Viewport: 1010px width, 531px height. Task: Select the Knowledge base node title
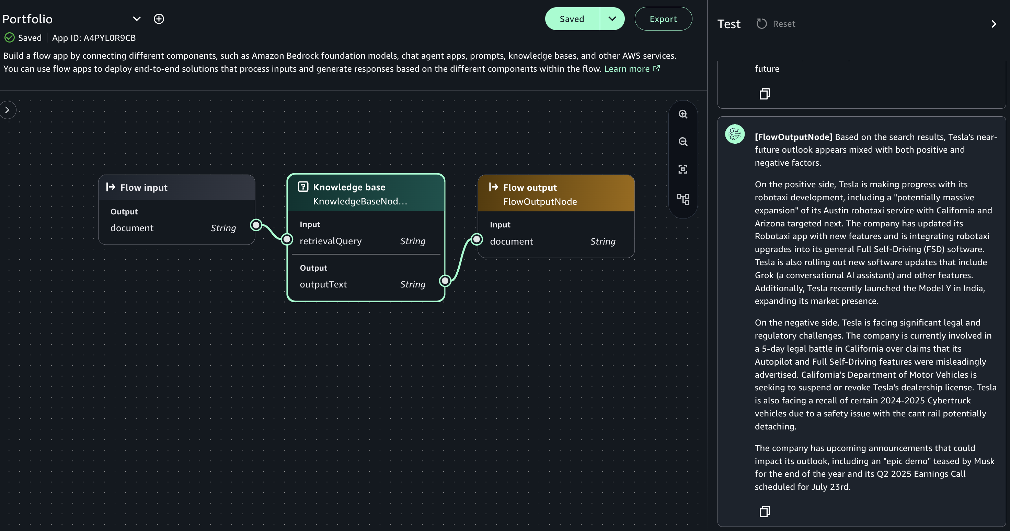[349, 187]
